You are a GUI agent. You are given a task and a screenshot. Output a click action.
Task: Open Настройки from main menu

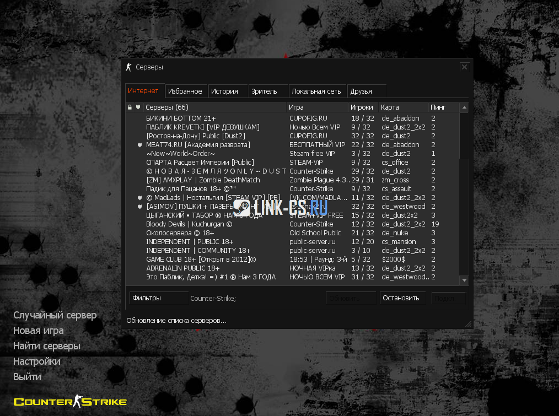37,361
